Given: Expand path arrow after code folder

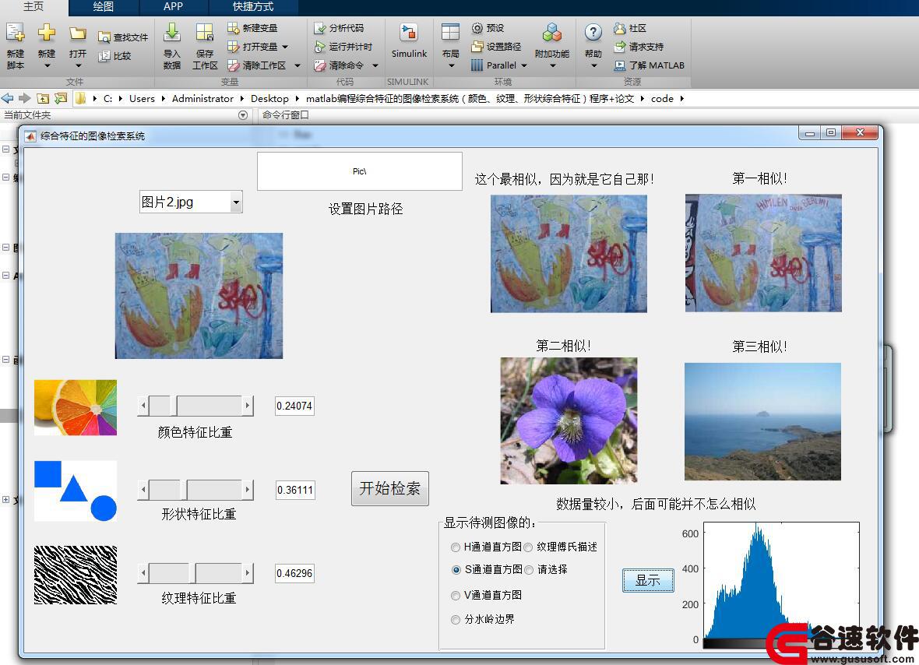Looking at the screenshot, I should (x=681, y=98).
